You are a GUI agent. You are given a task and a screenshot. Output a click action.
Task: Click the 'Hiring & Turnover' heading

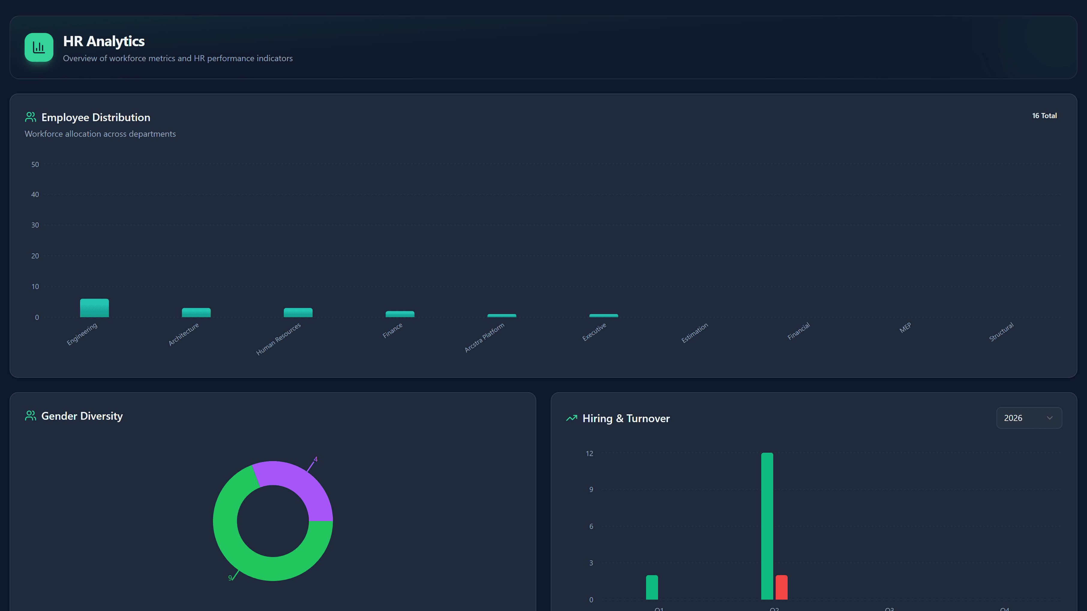pyautogui.click(x=626, y=418)
